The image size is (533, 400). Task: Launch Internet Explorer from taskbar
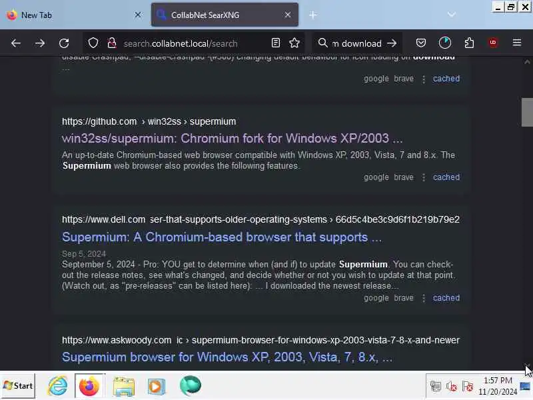[57, 386]
